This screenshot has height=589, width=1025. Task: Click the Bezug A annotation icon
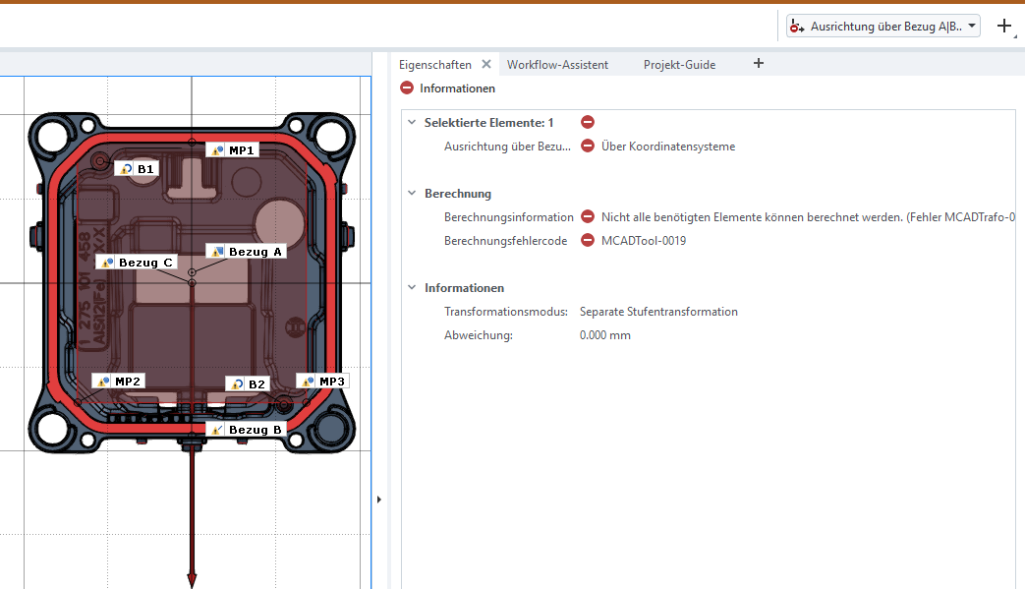click(x=217, y=252)
